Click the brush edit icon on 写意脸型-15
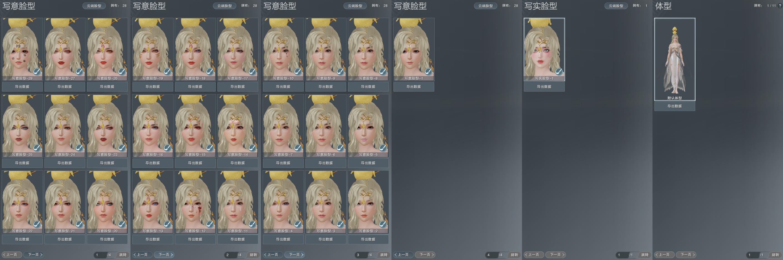 210,148
